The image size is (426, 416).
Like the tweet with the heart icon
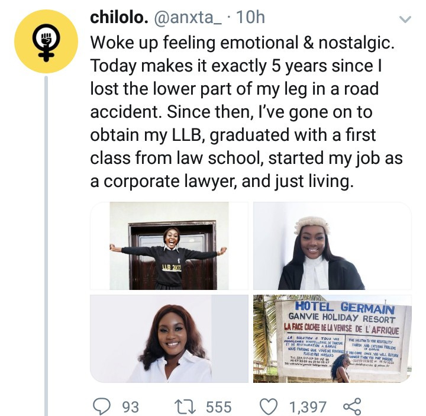coord(269,406)
